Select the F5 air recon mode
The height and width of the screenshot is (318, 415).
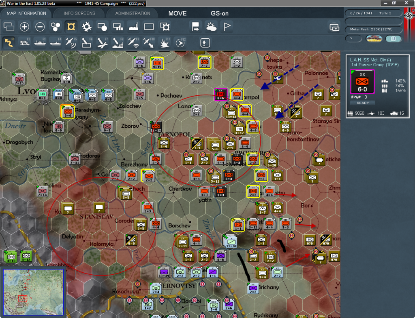tap(71, 42)
